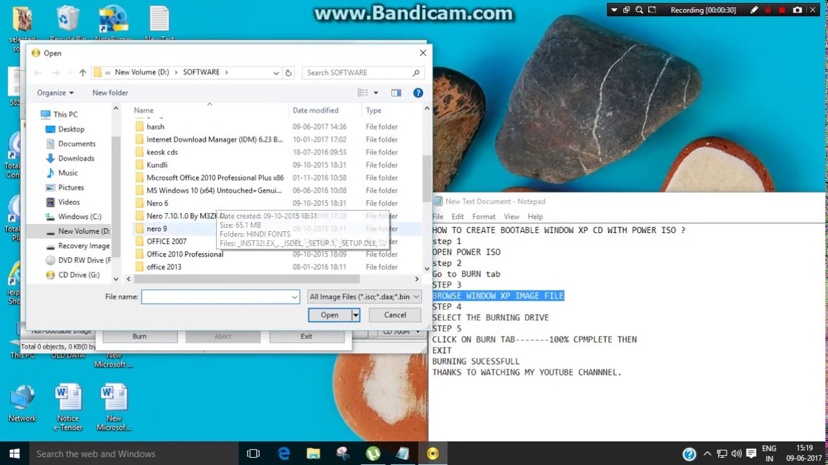Click Cancel in Open dialog
Viewport: 828px width, 465px height.
click(x=395, y=315)
